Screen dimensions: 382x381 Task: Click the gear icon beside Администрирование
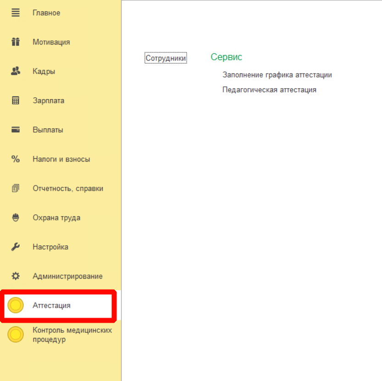(16, 276)
